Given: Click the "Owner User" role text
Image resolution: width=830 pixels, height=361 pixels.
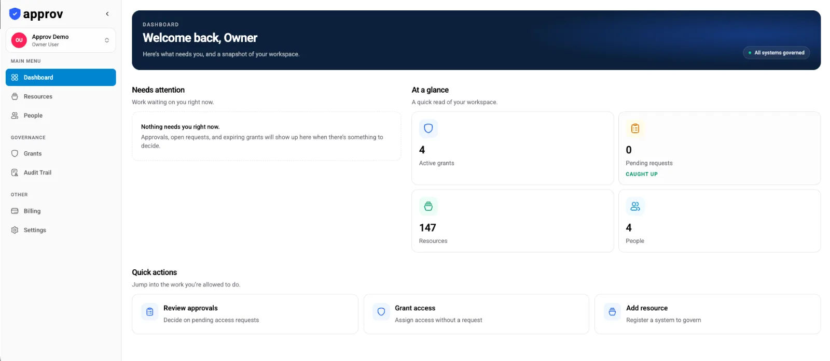Looking at the screenshot, I should click(x=45, y=45).
